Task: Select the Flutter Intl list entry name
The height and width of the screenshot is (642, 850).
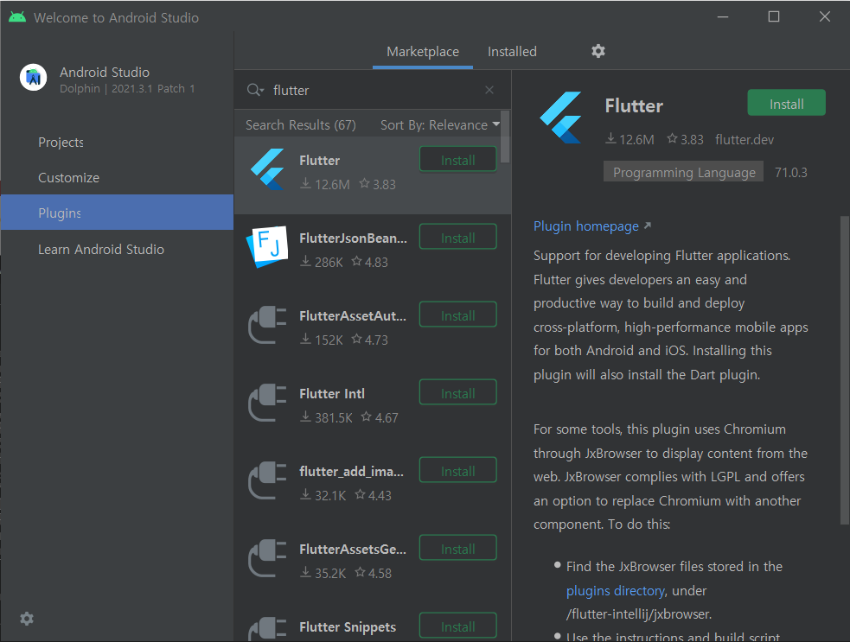Action: [332, 394]
